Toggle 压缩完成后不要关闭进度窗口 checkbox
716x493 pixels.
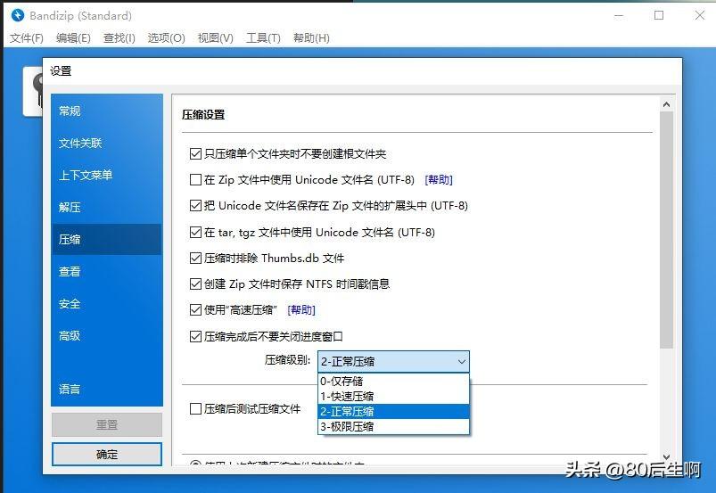[195, 337]
